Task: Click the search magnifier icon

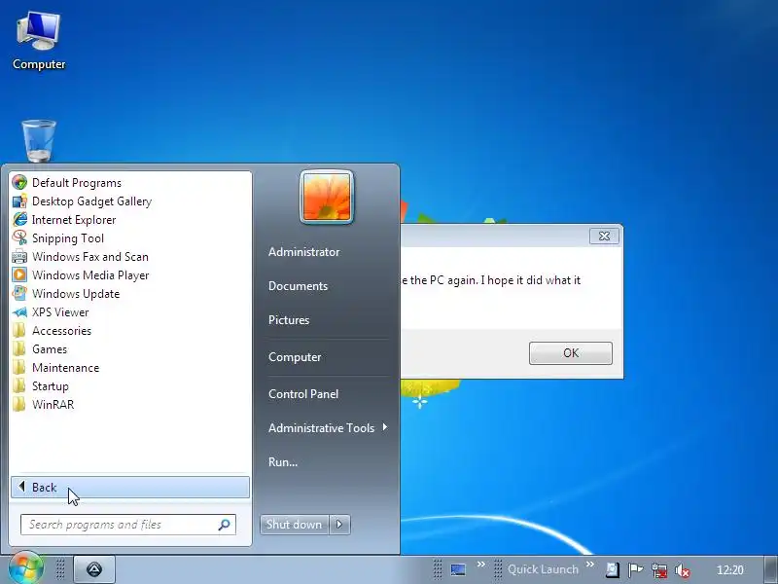Action: coord(224,525)
